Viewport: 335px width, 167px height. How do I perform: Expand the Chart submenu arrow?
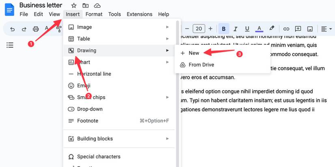point(167,62)
